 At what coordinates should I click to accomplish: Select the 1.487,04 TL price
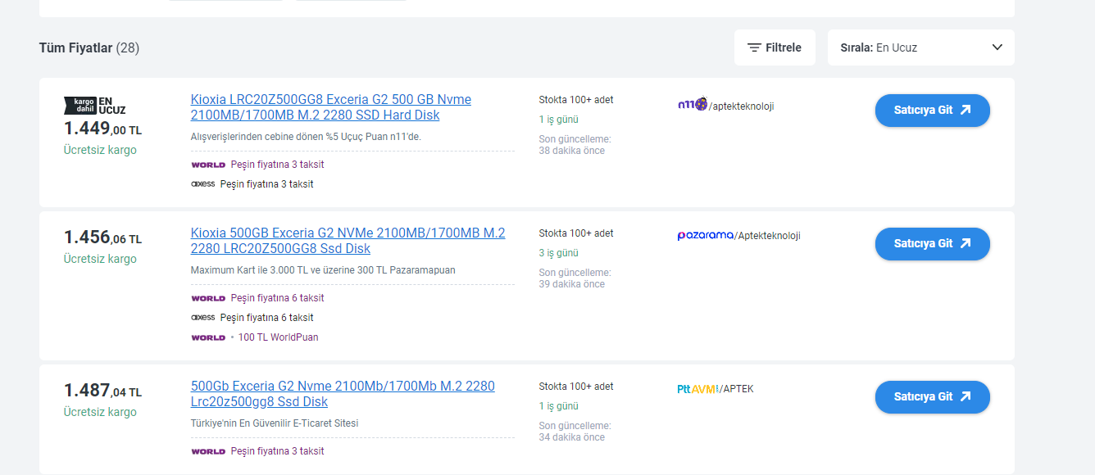tap(102, 391)
